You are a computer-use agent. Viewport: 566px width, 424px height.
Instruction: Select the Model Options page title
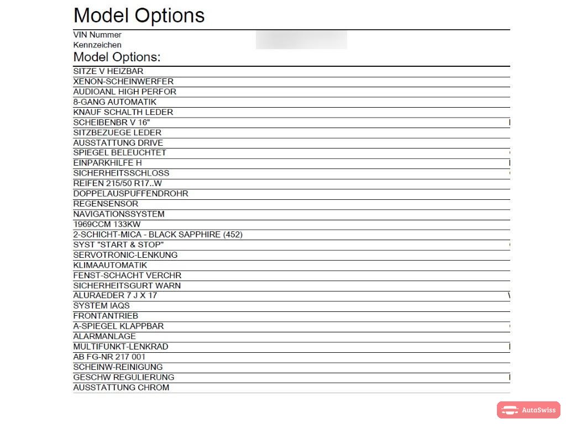(x=139, y=15)
